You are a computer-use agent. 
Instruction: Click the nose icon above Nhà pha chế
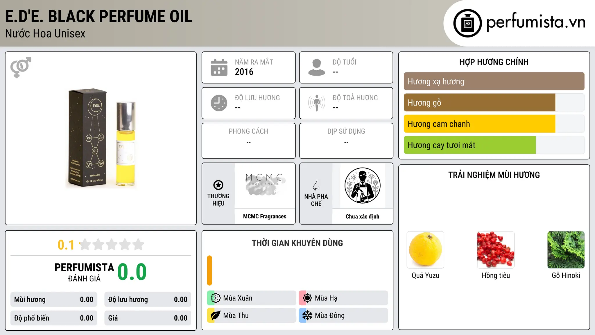click(x=316, y=185)
